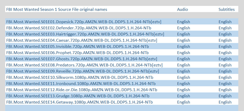Select the S01E07.Ghosts file name cell
The width and height of the screenshot is (244, 111).
(82, 59)
